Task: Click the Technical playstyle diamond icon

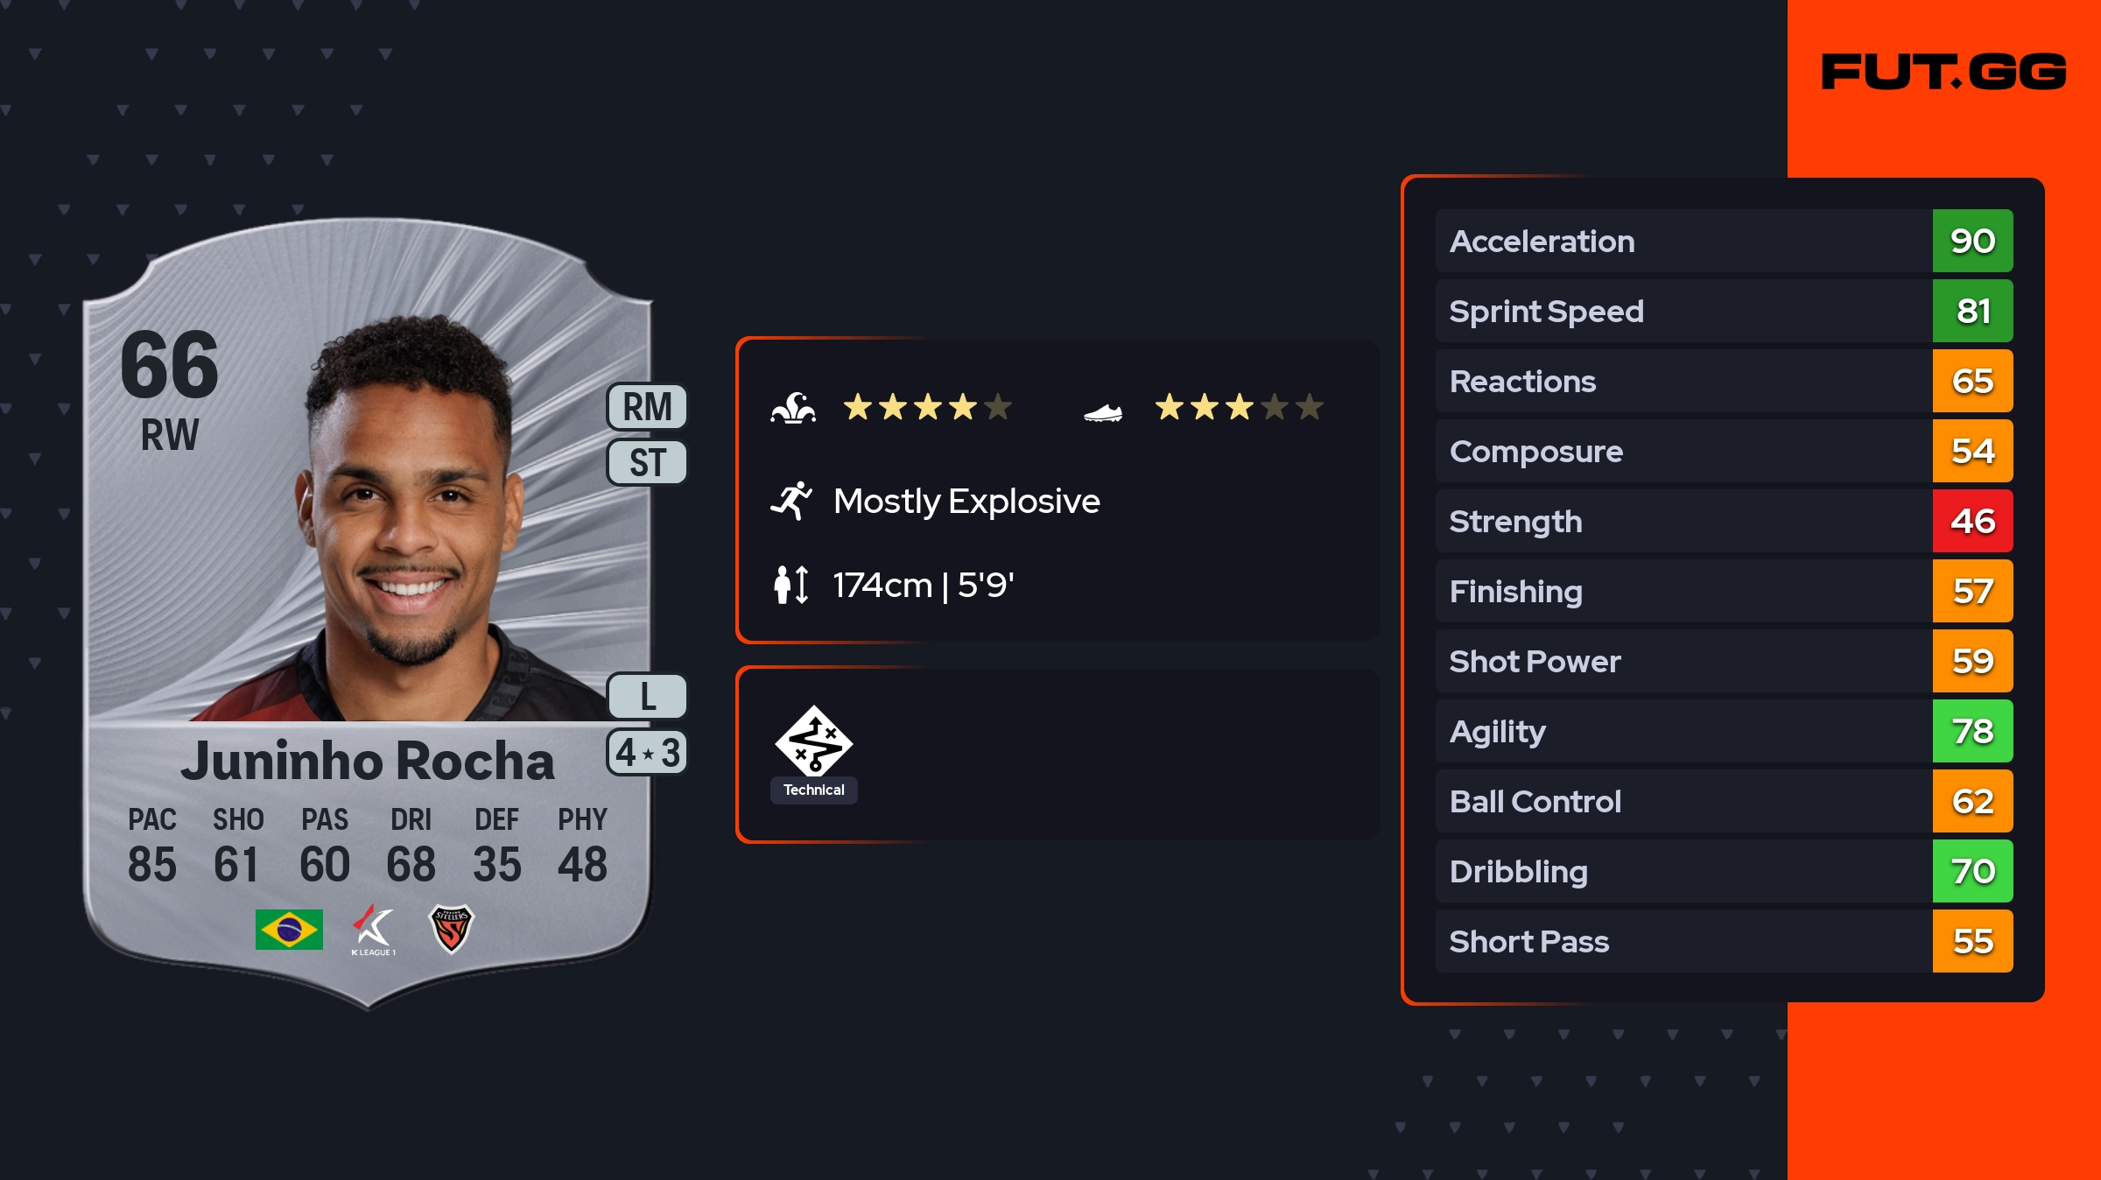Action: tap(814, 741)
